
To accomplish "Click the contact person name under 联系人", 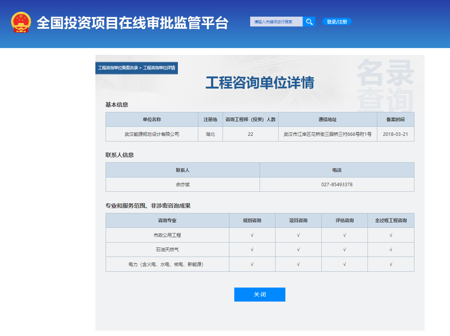I will pos(183,185).
